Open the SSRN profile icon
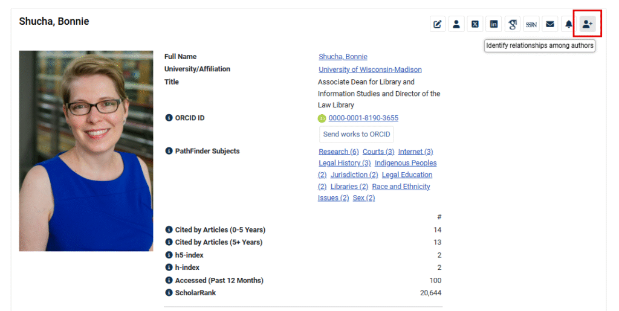 [531, 24]
